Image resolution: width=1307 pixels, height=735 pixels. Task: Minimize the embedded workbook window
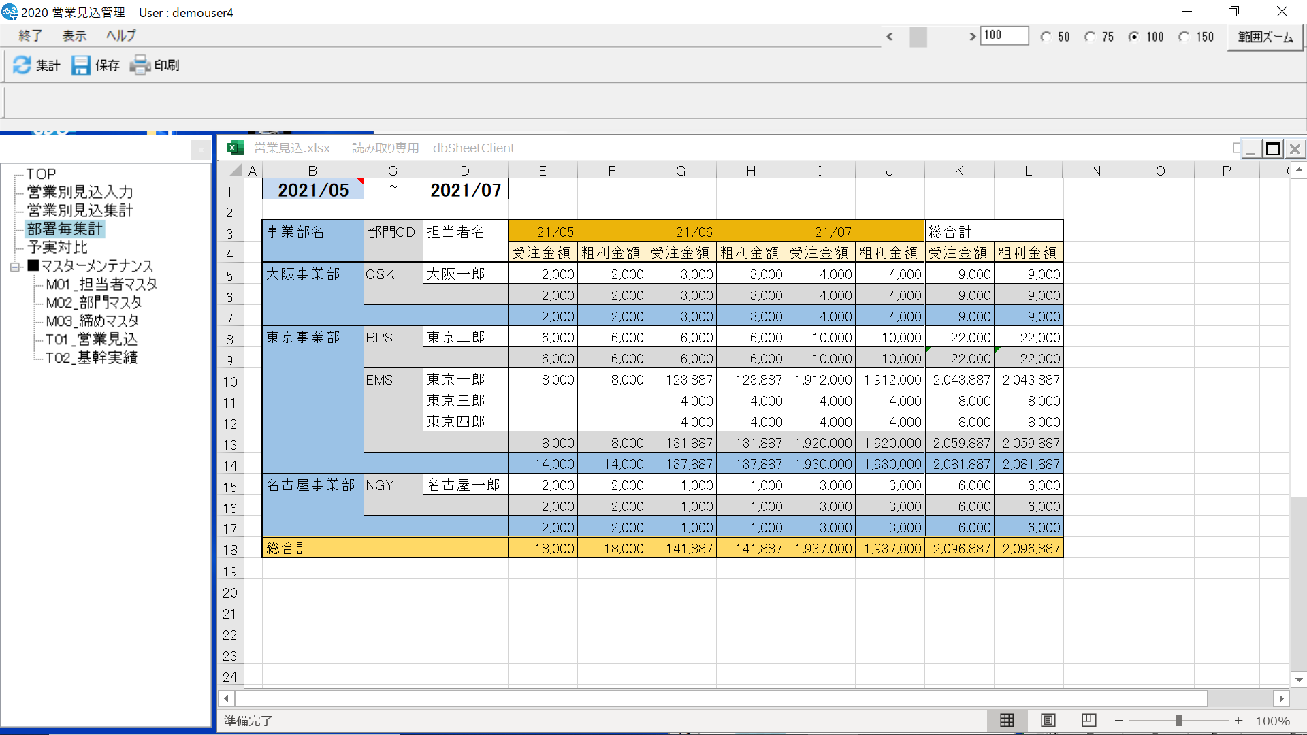tap(1250, 148)
